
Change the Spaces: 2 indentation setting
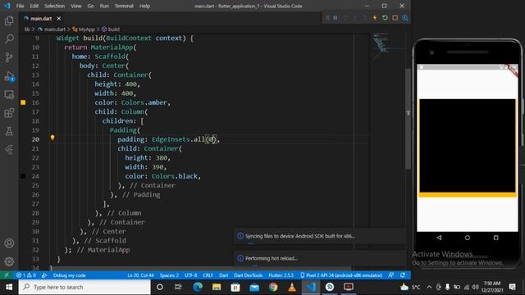point(169,275)
